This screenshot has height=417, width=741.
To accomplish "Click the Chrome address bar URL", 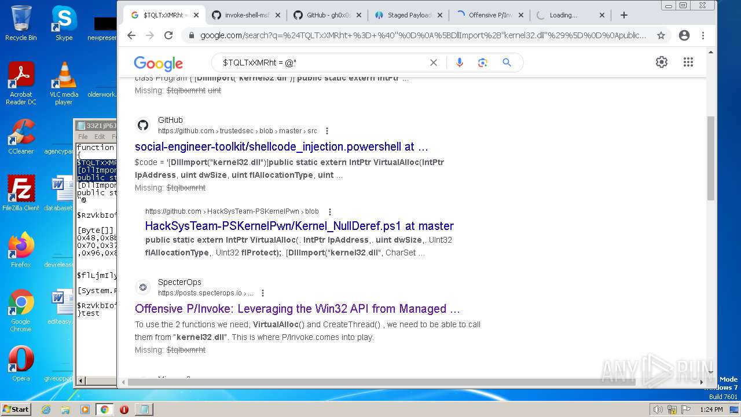I will pyautogui.click(x=423, y=35).
